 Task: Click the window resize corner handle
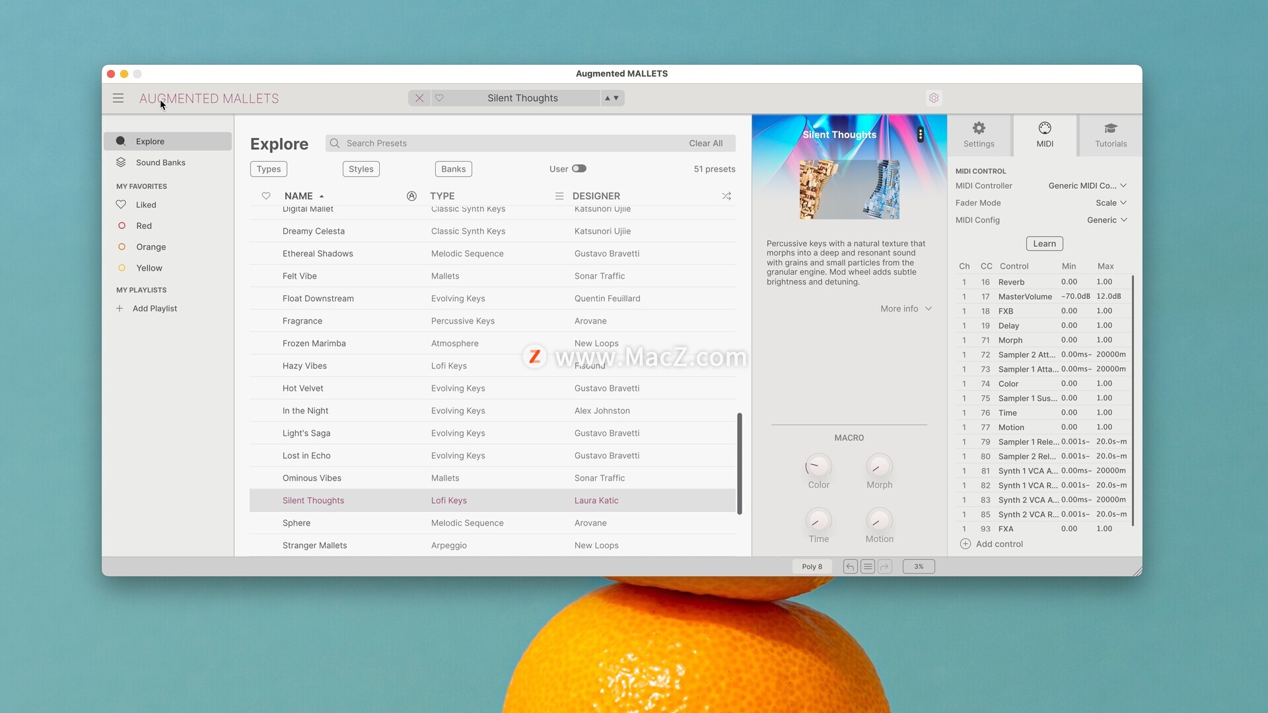click(x=1137, y=570)
